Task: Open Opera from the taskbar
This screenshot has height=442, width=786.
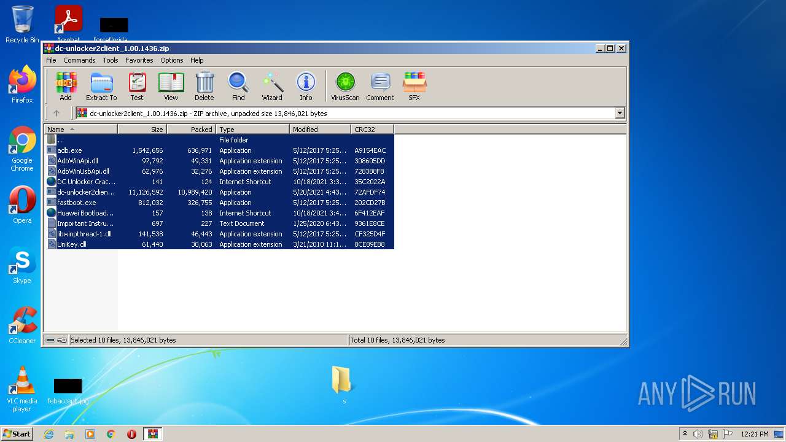Action: tap(131, 434)
